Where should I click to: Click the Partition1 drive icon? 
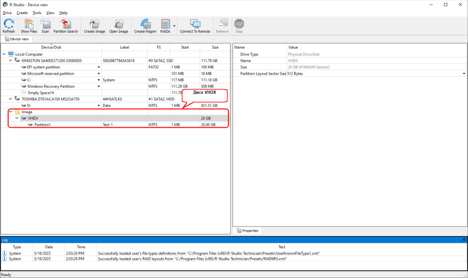(x=30, y=125)
